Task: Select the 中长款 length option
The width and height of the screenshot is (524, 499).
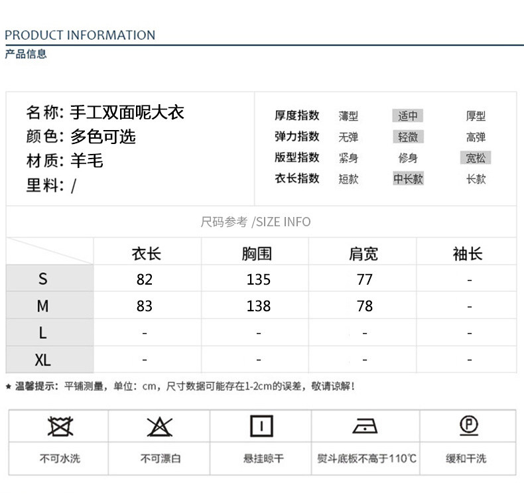Action: (x=408, y=179)
